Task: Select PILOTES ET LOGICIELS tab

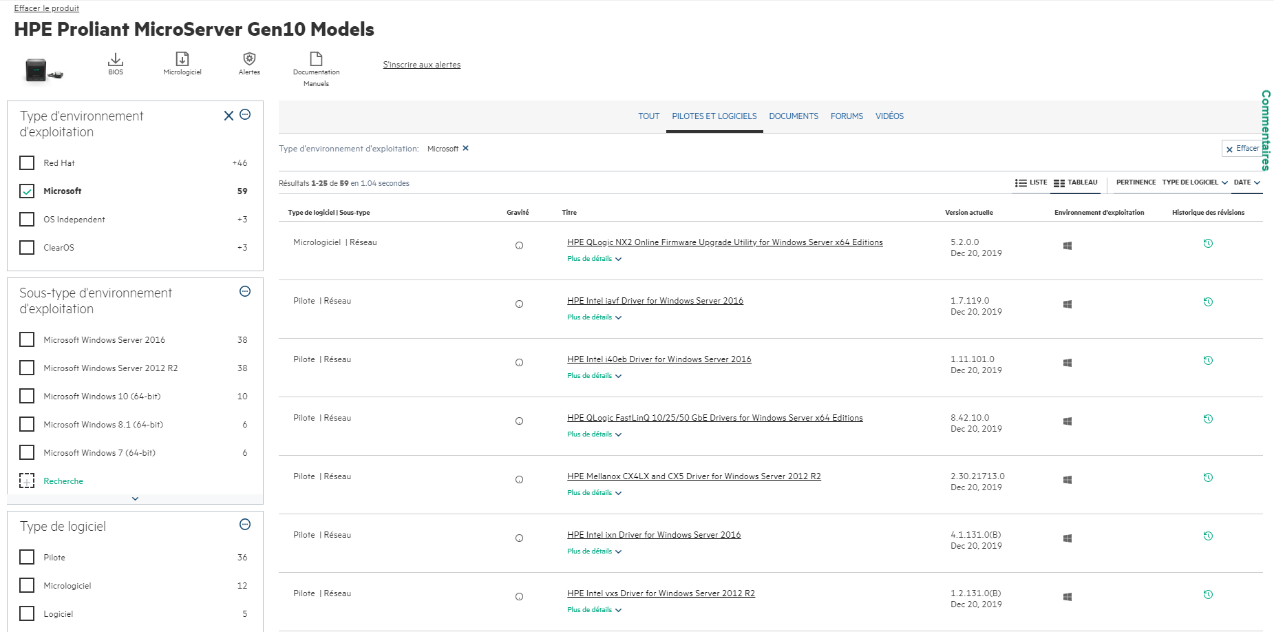Action: pos(714,116)
